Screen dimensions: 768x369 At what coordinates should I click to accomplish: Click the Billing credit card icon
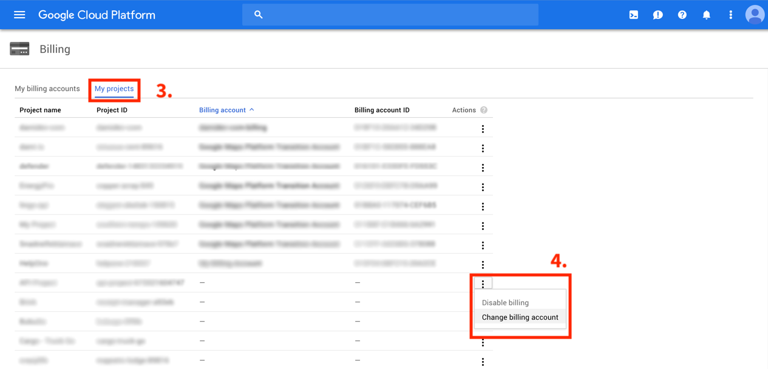tap(19, 49)
